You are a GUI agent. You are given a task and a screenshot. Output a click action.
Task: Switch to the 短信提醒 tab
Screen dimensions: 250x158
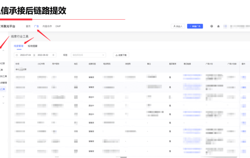point(32,46)
